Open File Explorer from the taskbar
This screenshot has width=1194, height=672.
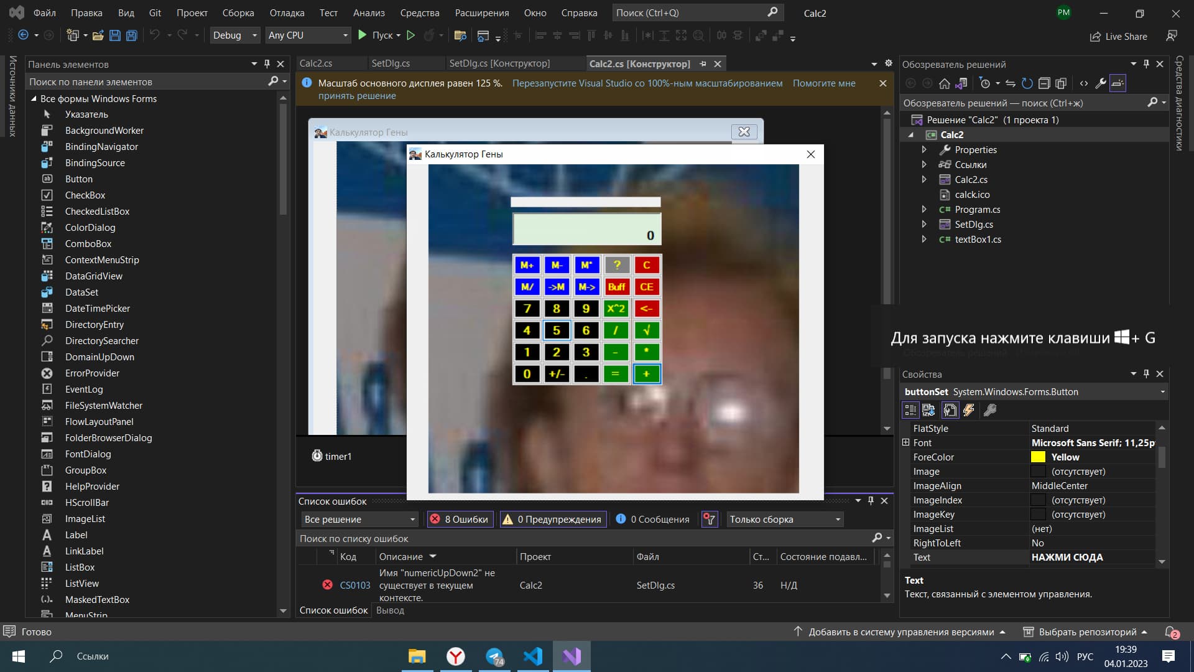[x=417, y=656]
